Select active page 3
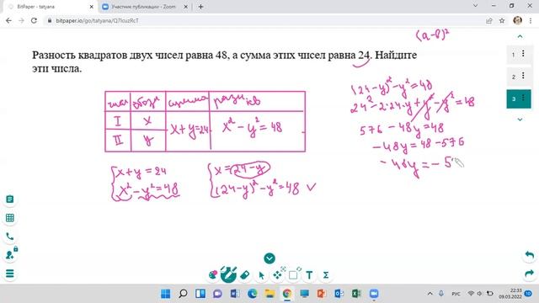Image resolution: width=539 pixels, height=303 pixels. [x=513, y=99]
